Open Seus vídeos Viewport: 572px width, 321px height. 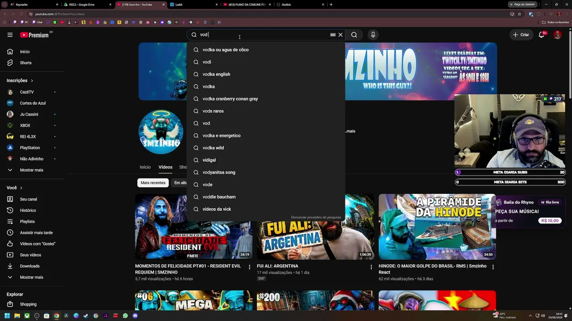pyautogui.click(x=32, y=255)
